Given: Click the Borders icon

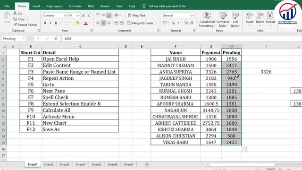Looking at the screenshot, I should click(x=67, y=23).
